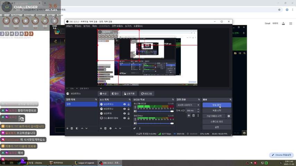Open advanced audio properties link-gear icon
Image resolution: width=296 pixels, height=166 pixels.
tap(135, 128)
